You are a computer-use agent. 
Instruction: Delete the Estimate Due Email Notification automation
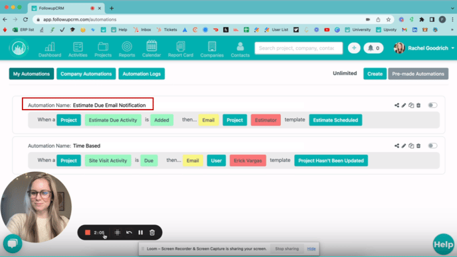[x=418, y=105]
